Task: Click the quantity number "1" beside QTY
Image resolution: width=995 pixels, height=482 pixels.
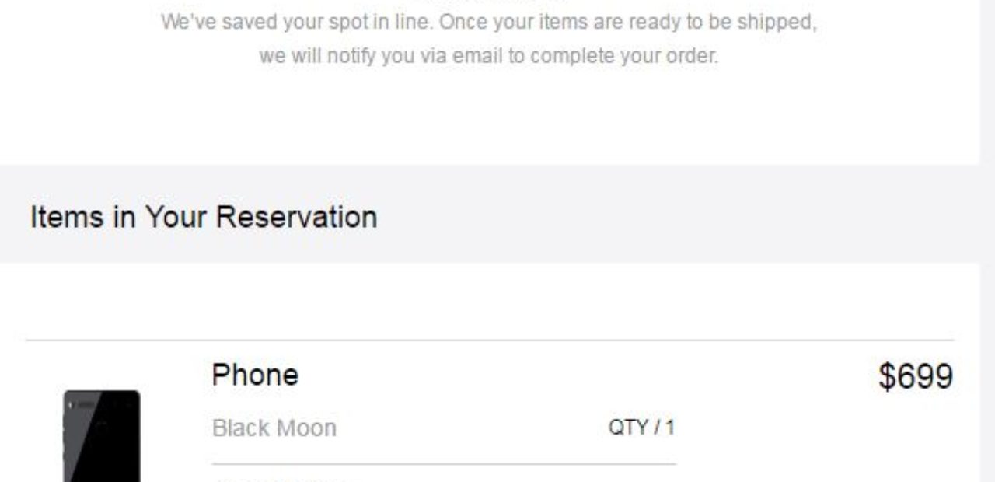Action: [x=670, y=428]
